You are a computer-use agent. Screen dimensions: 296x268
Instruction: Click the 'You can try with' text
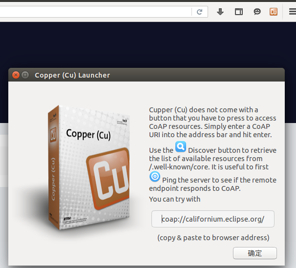(x=174, y=199)
